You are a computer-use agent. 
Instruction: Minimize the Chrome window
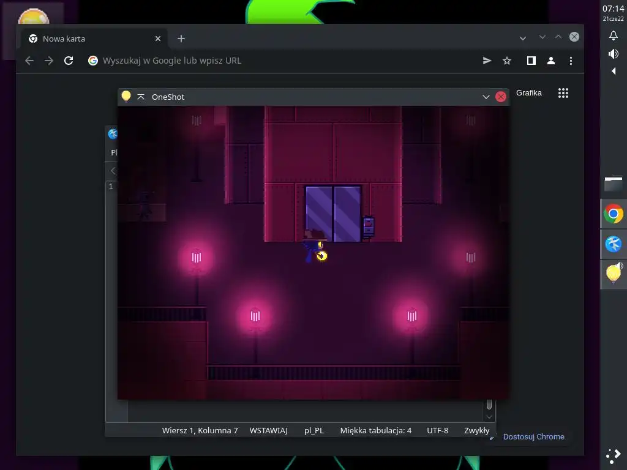click(543, 37)
